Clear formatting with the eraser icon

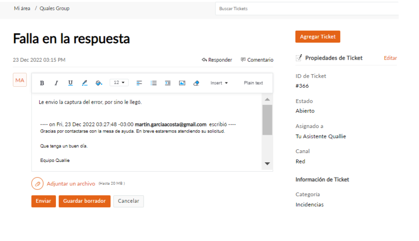(x=196, y=83)
